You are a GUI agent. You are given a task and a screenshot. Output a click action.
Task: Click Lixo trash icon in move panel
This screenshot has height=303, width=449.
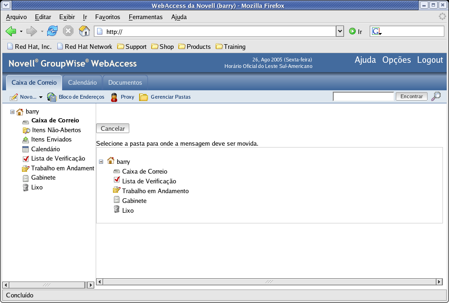(117, 209)
